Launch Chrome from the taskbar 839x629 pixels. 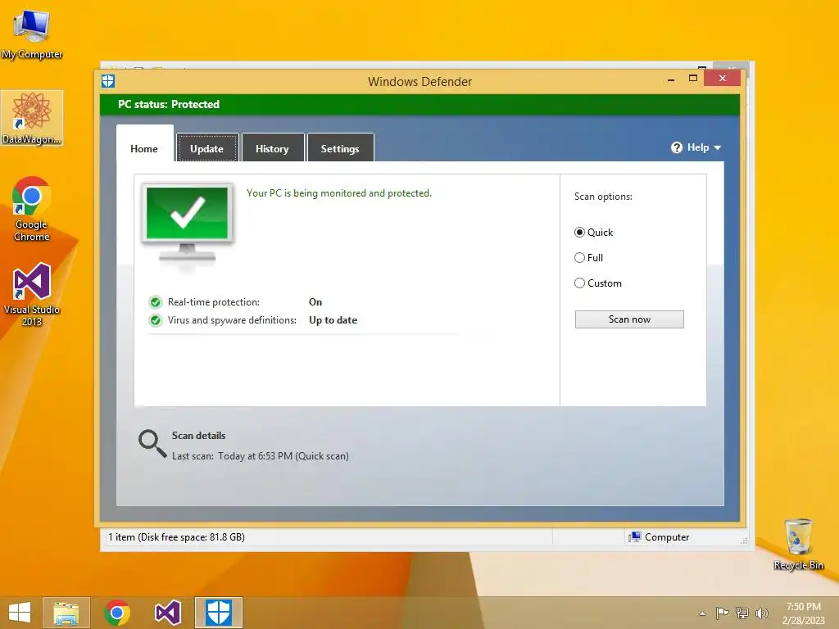[x=117, y=613]
